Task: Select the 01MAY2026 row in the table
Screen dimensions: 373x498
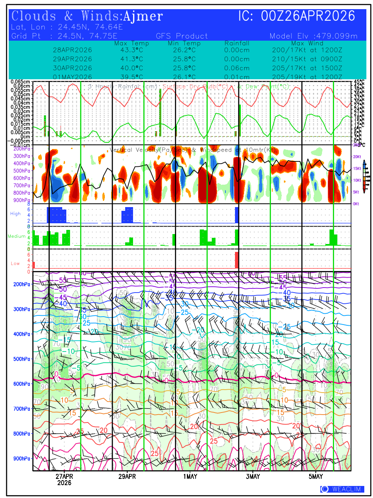Action: 73,77
